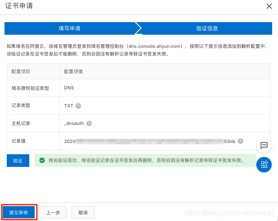This screenshot has height=221, width=278.
Task: Open the chat message floating icon
Action: pyautogui.click(x=264, y=145)
